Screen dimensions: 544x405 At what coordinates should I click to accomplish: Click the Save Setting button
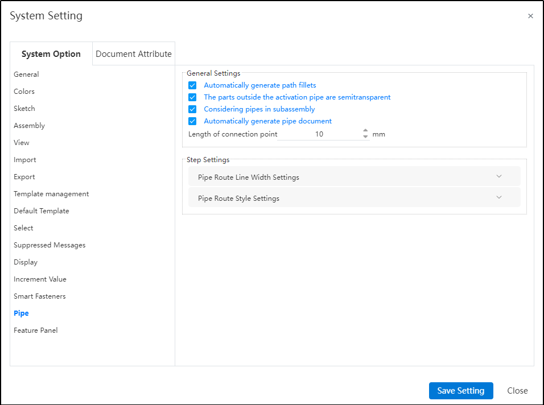click(460, 391)
